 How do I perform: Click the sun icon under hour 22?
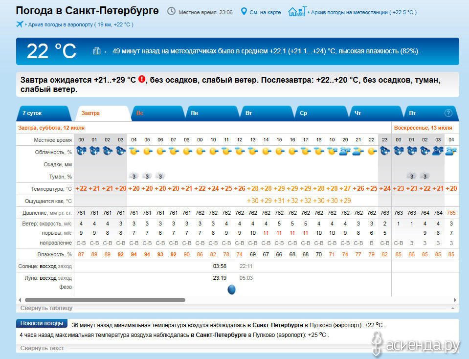coord(372,151)
